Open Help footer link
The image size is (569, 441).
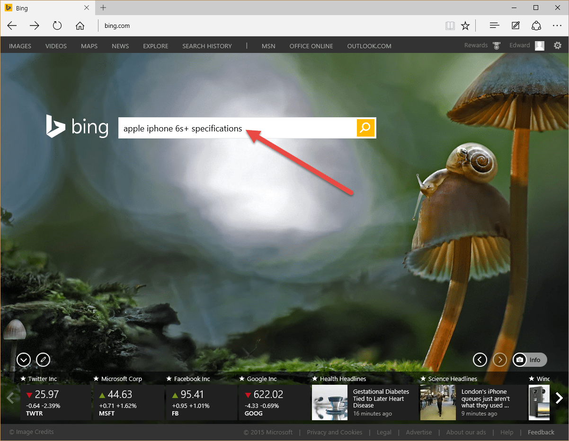point(507,432)
